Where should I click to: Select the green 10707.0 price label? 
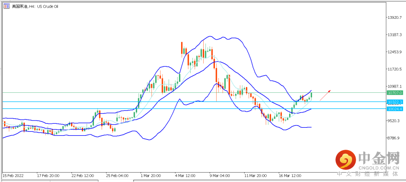click(x=394, y=93)
